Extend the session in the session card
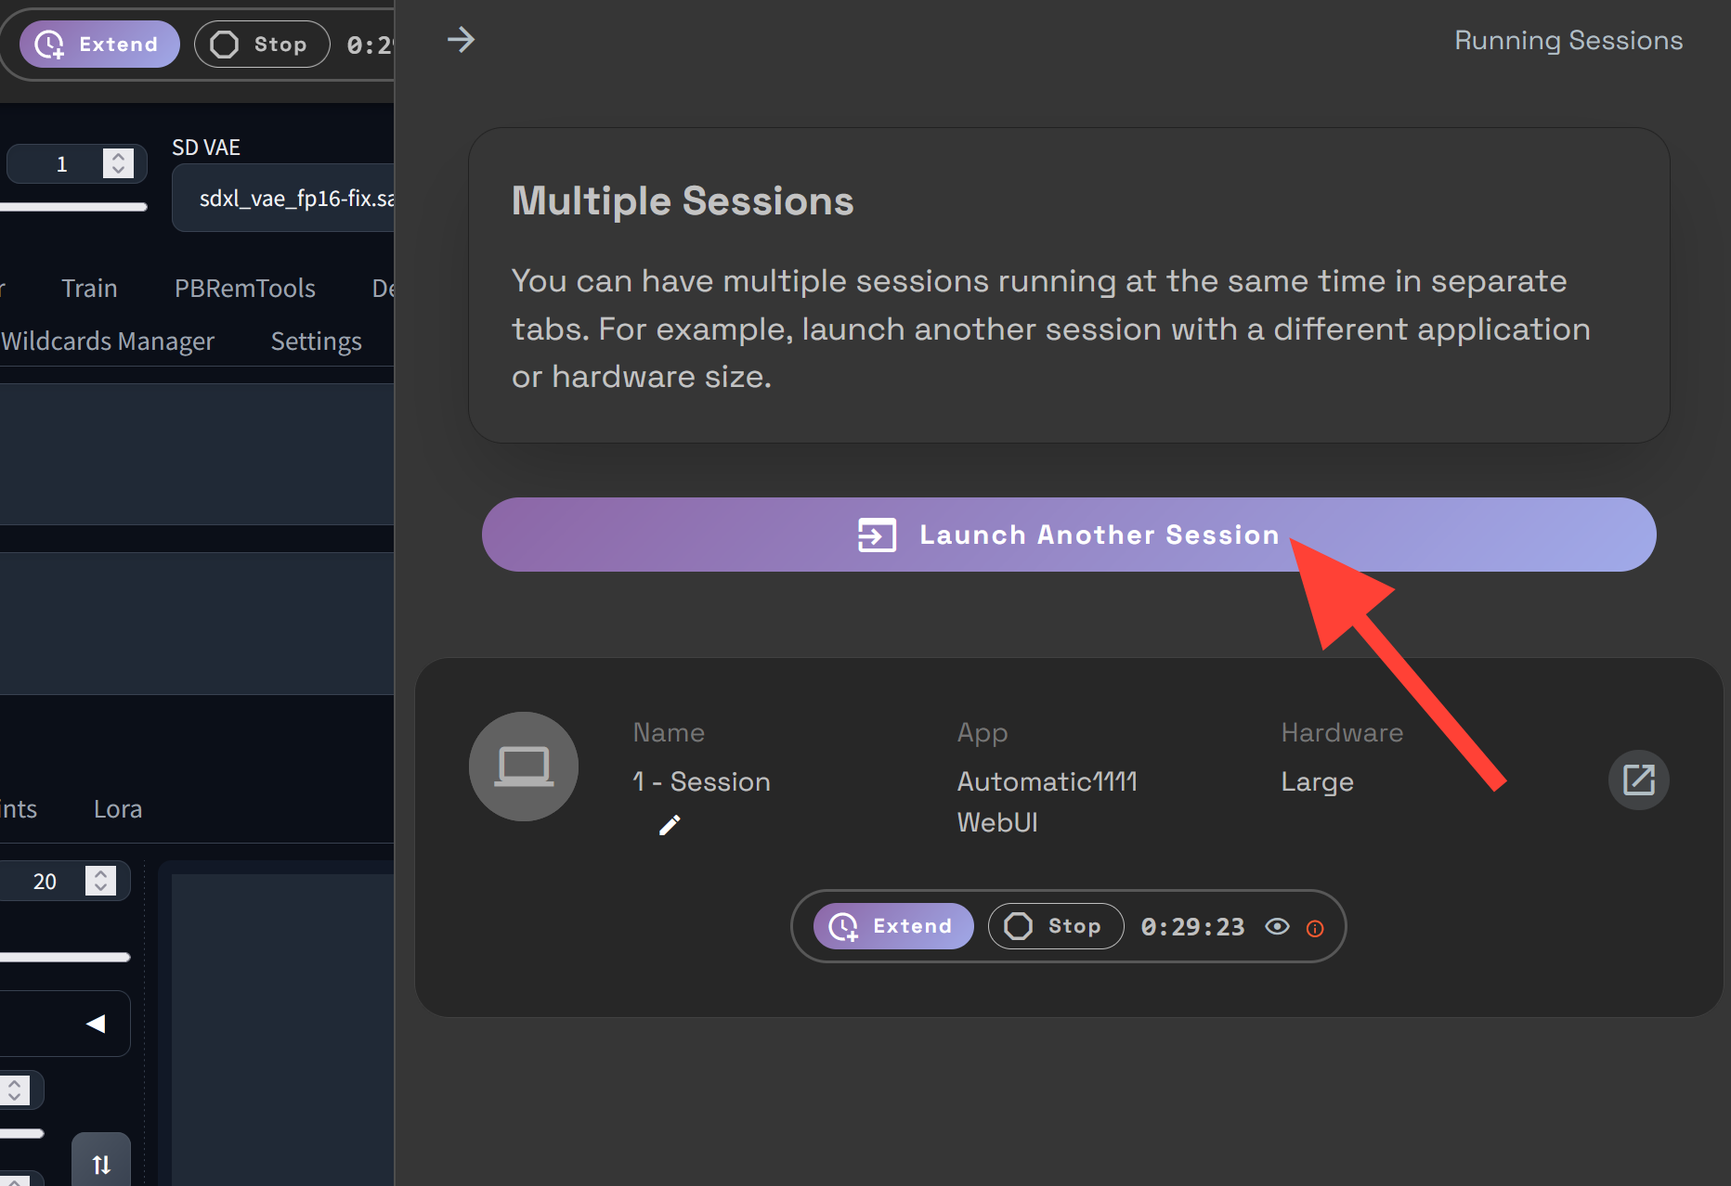1731x1186 pixels. (x=893, y=926)
